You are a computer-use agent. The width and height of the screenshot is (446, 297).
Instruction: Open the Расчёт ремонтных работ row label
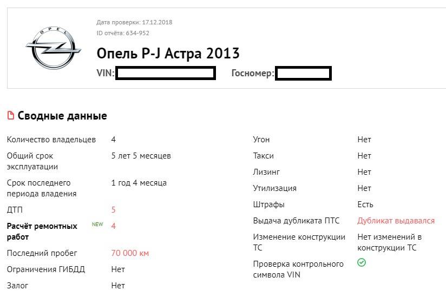point(42,231)
